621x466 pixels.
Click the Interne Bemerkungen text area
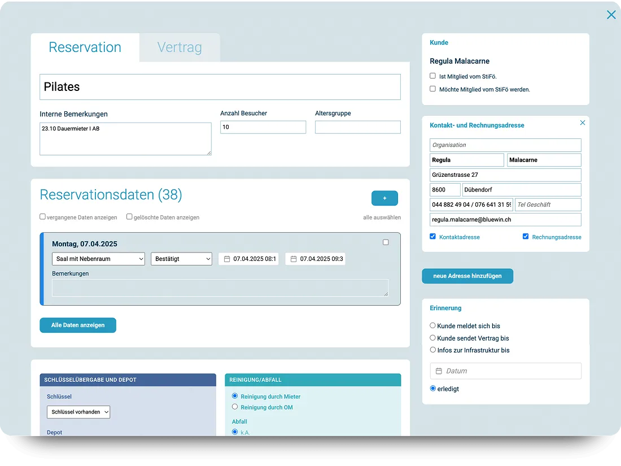(x=125, y=139)
